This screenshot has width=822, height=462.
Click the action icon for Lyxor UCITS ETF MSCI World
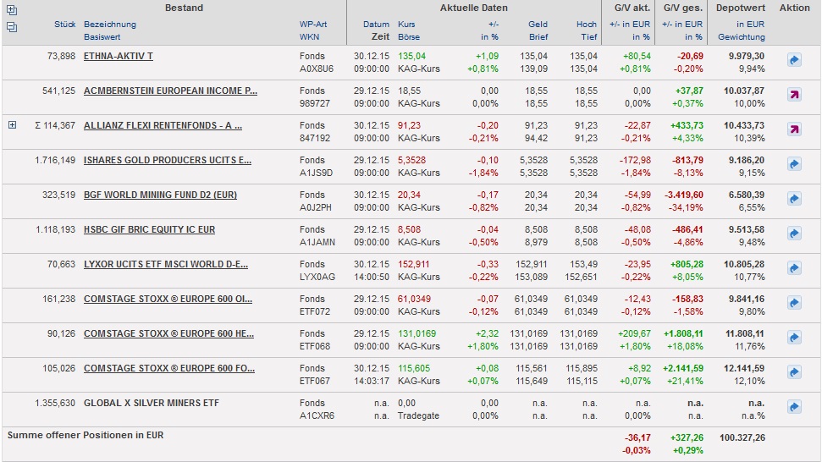point(794,268)
